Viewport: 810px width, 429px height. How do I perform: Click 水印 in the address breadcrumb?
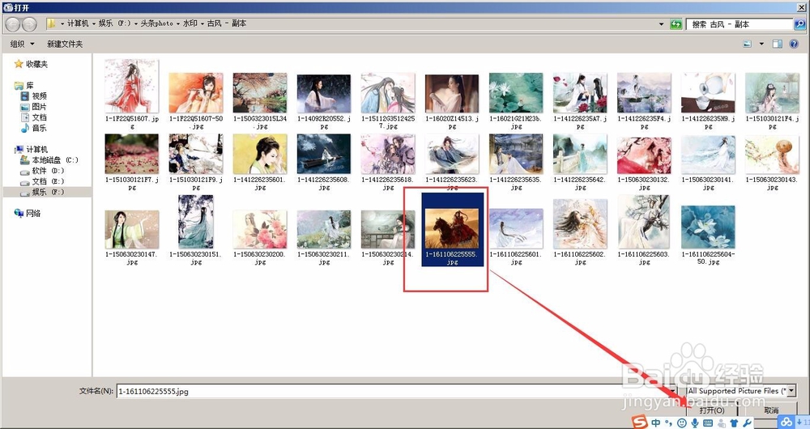[190, 23]
